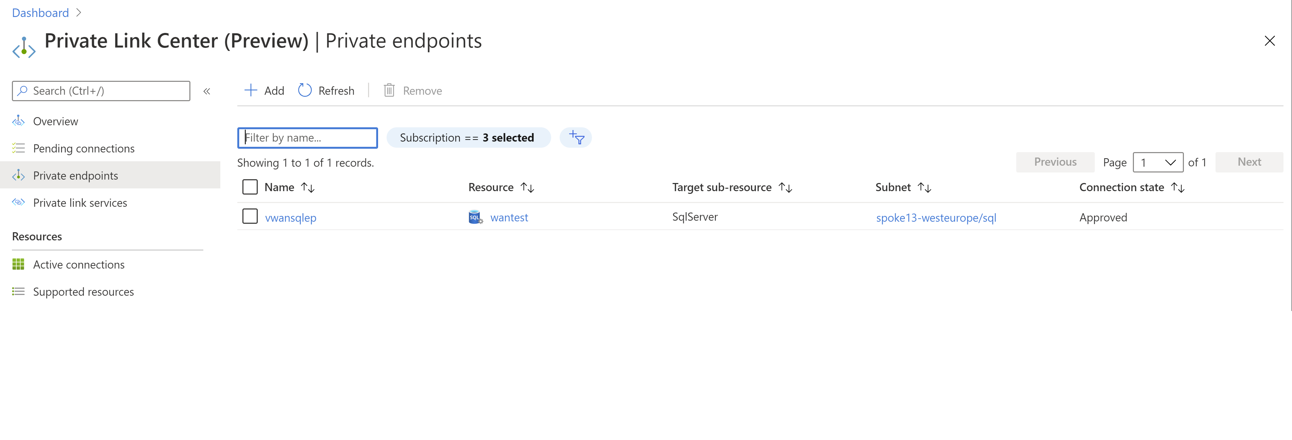This screenshot has width=1292, height=440.
Task: Collapse the left navigation menu
Action: point(207,91)
